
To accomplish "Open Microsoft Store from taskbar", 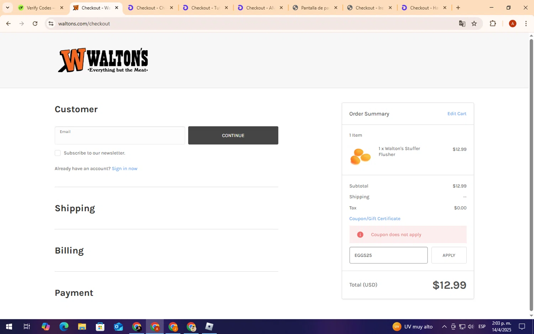I will 100,327.
